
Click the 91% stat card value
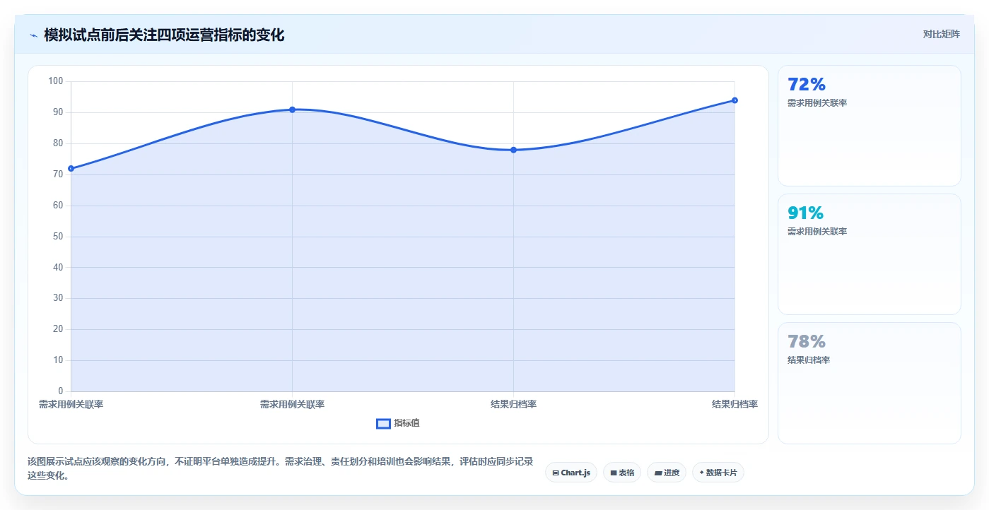(805, 213)
